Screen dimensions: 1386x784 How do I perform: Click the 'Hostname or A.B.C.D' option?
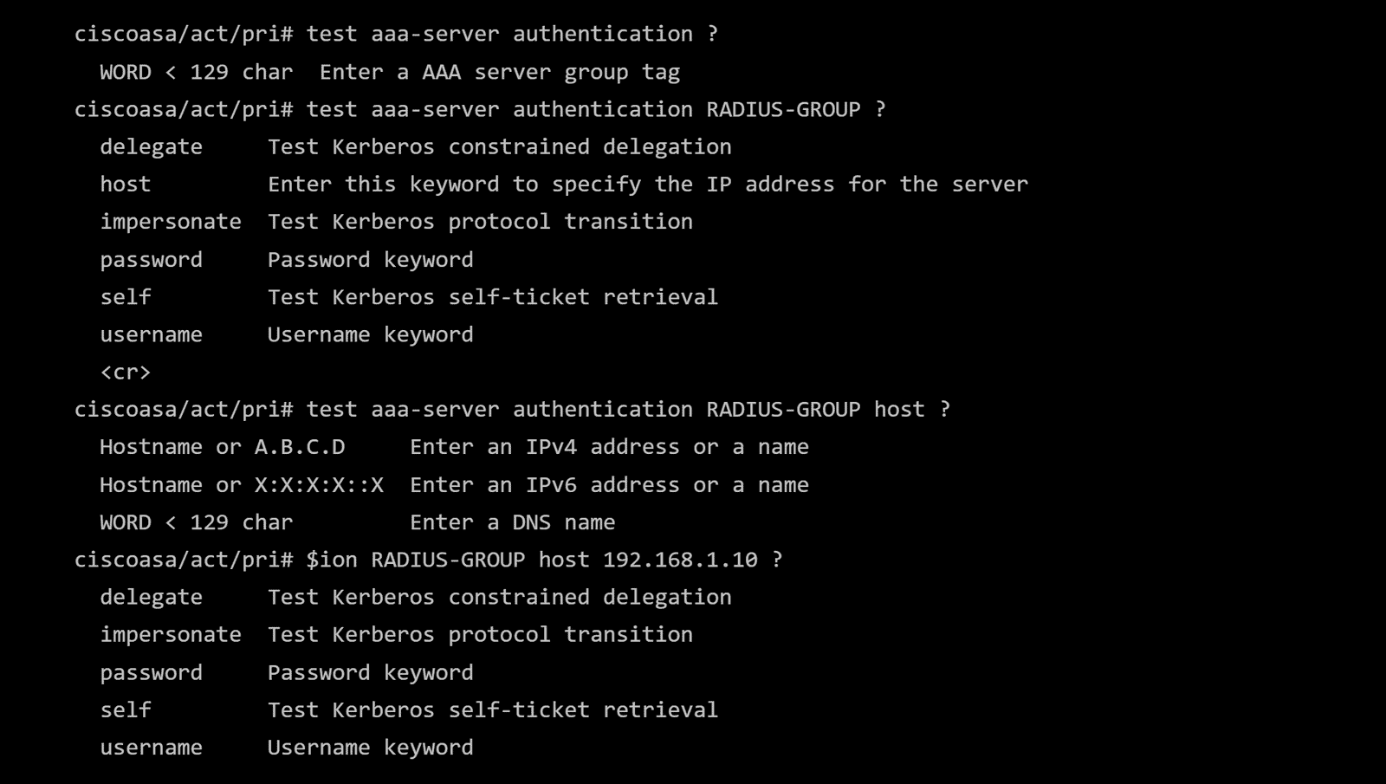222,447
